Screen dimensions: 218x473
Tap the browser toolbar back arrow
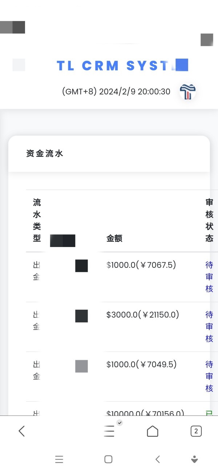point(22,431)
